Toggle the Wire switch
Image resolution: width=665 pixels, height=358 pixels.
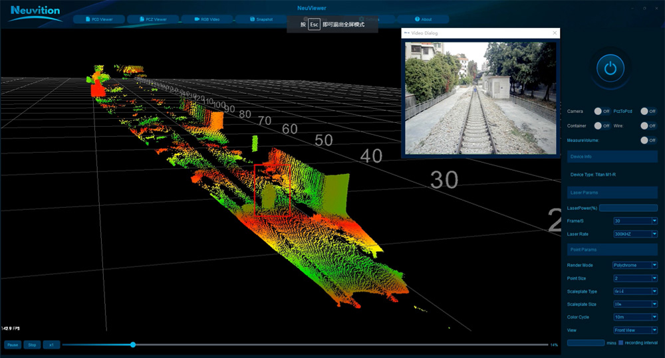(x=648, y=126)
